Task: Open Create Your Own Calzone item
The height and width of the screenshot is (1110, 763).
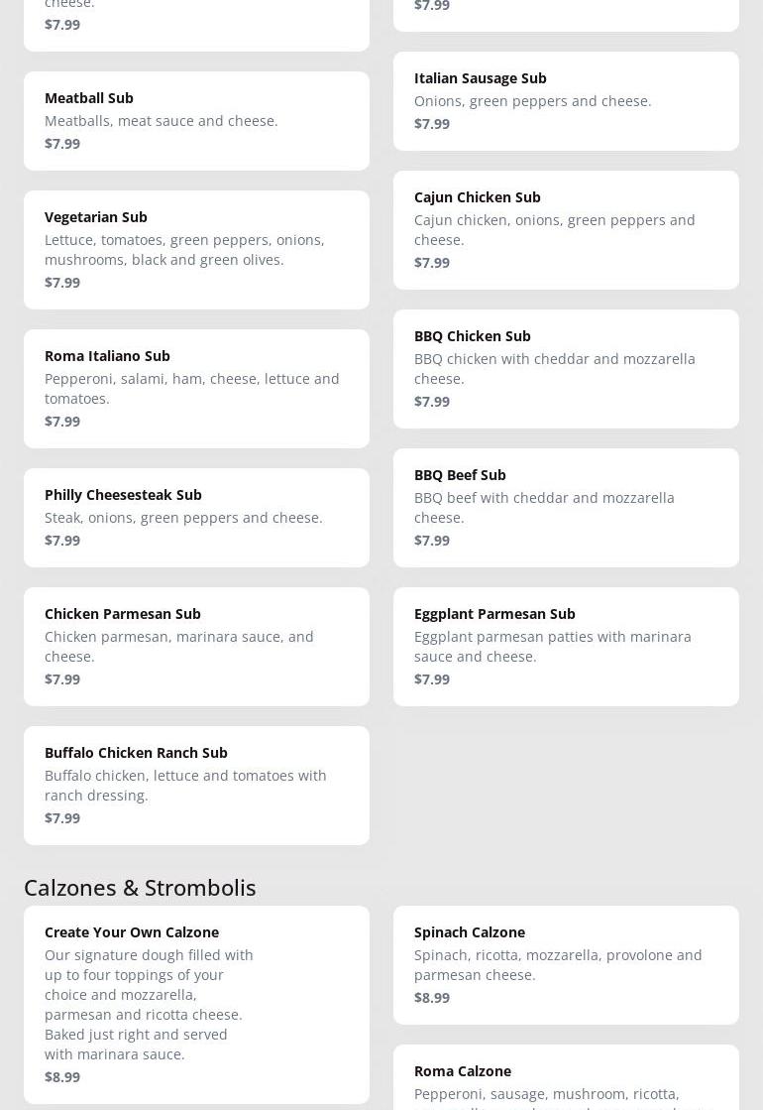Action: click(196, 1004)
